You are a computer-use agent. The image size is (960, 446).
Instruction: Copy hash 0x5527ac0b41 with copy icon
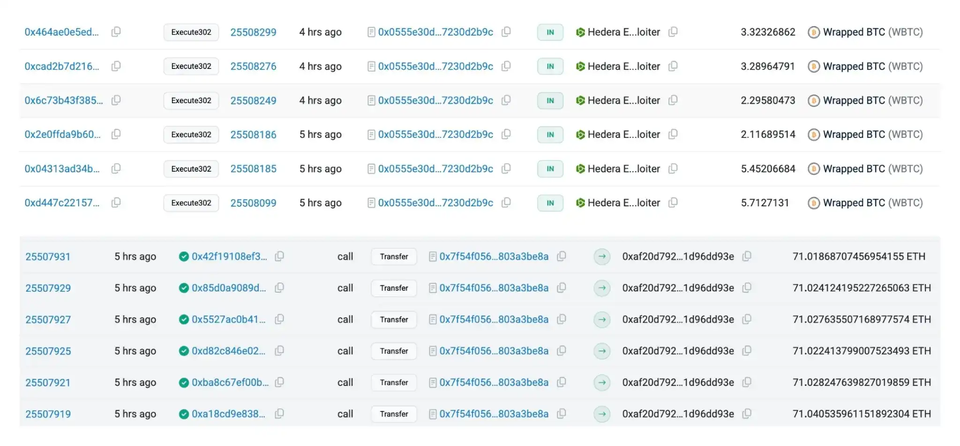(x=279, y=319)
